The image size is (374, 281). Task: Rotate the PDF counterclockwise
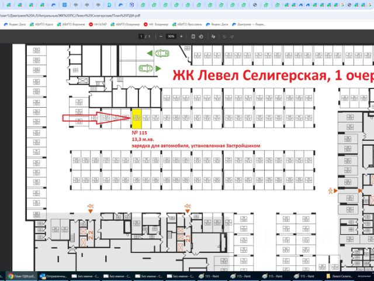(x=201, y=36)
